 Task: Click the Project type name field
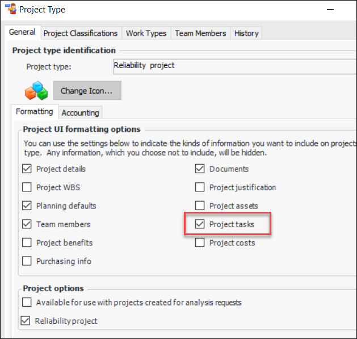234,66
